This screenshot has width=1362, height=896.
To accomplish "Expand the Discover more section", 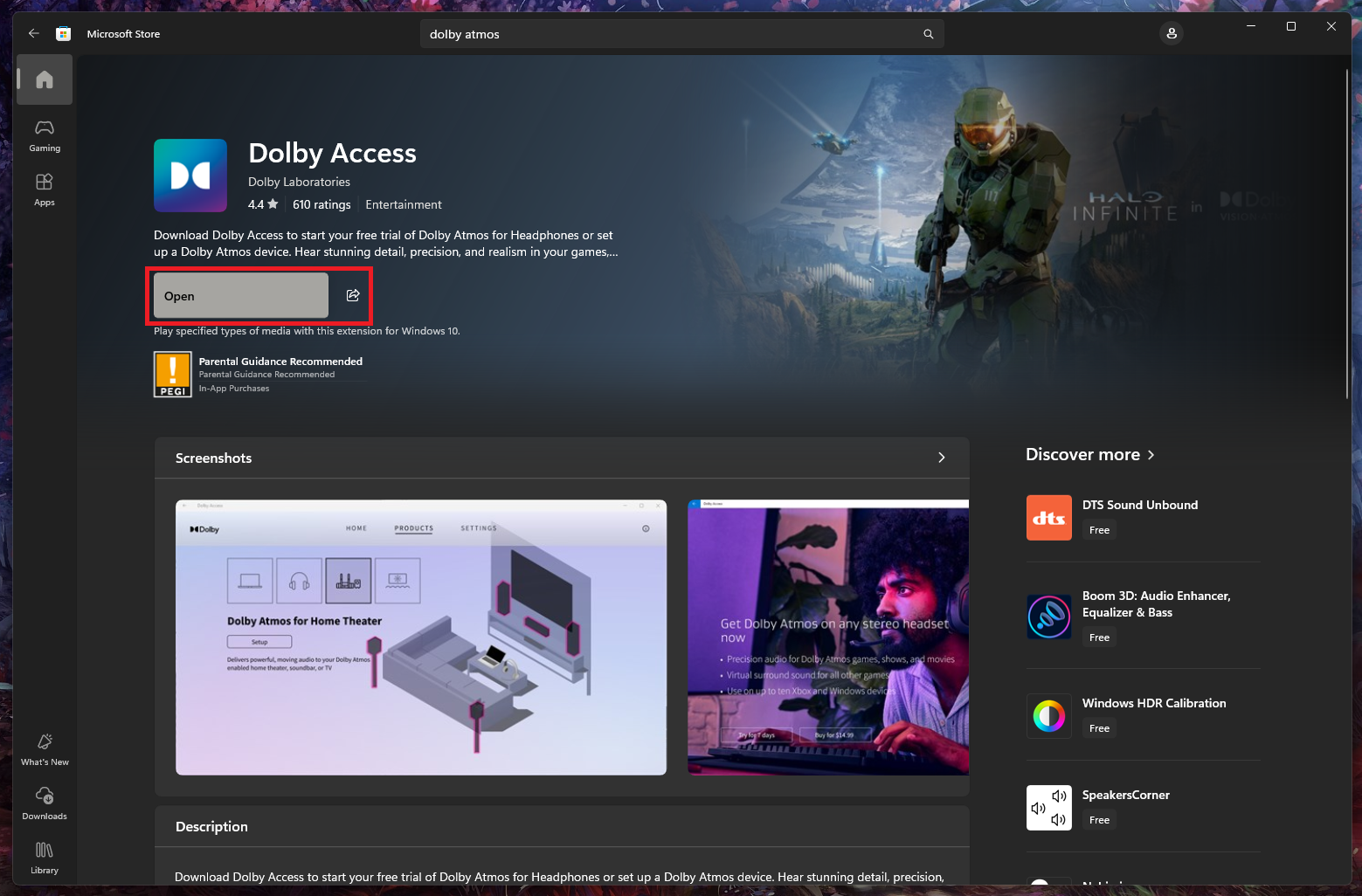I will (x=1089, y=455).
